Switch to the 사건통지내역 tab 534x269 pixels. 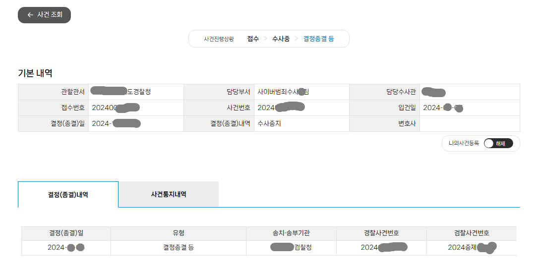[x=169, y=194]
